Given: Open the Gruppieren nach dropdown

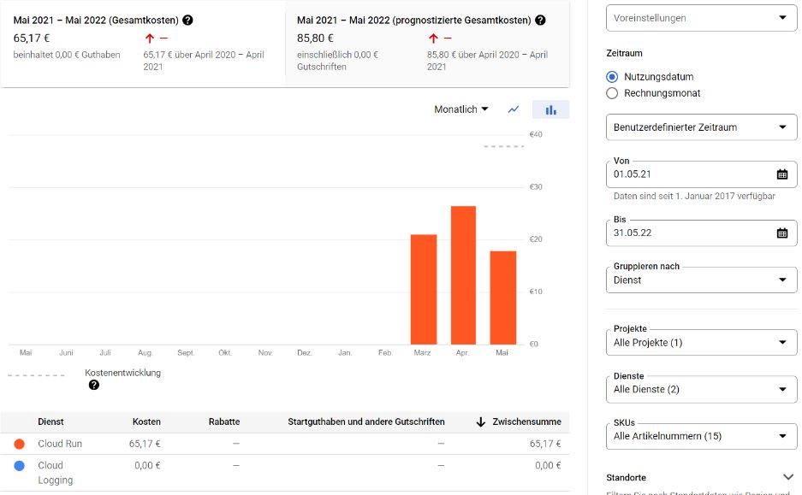Looking at the screenshot, I should coord(701,280).
